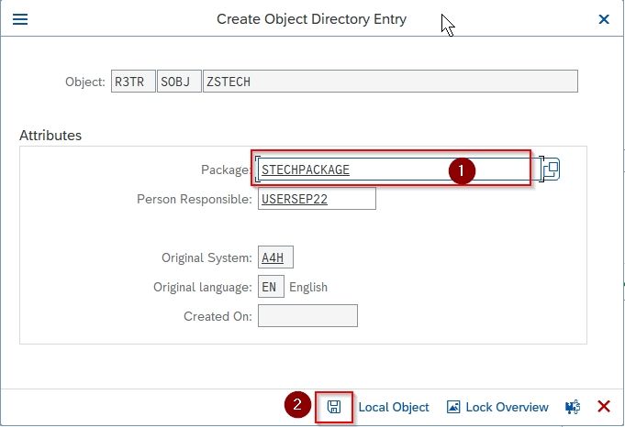
Task: Click the puzzle-piece icon in footer
Action: 573,407
